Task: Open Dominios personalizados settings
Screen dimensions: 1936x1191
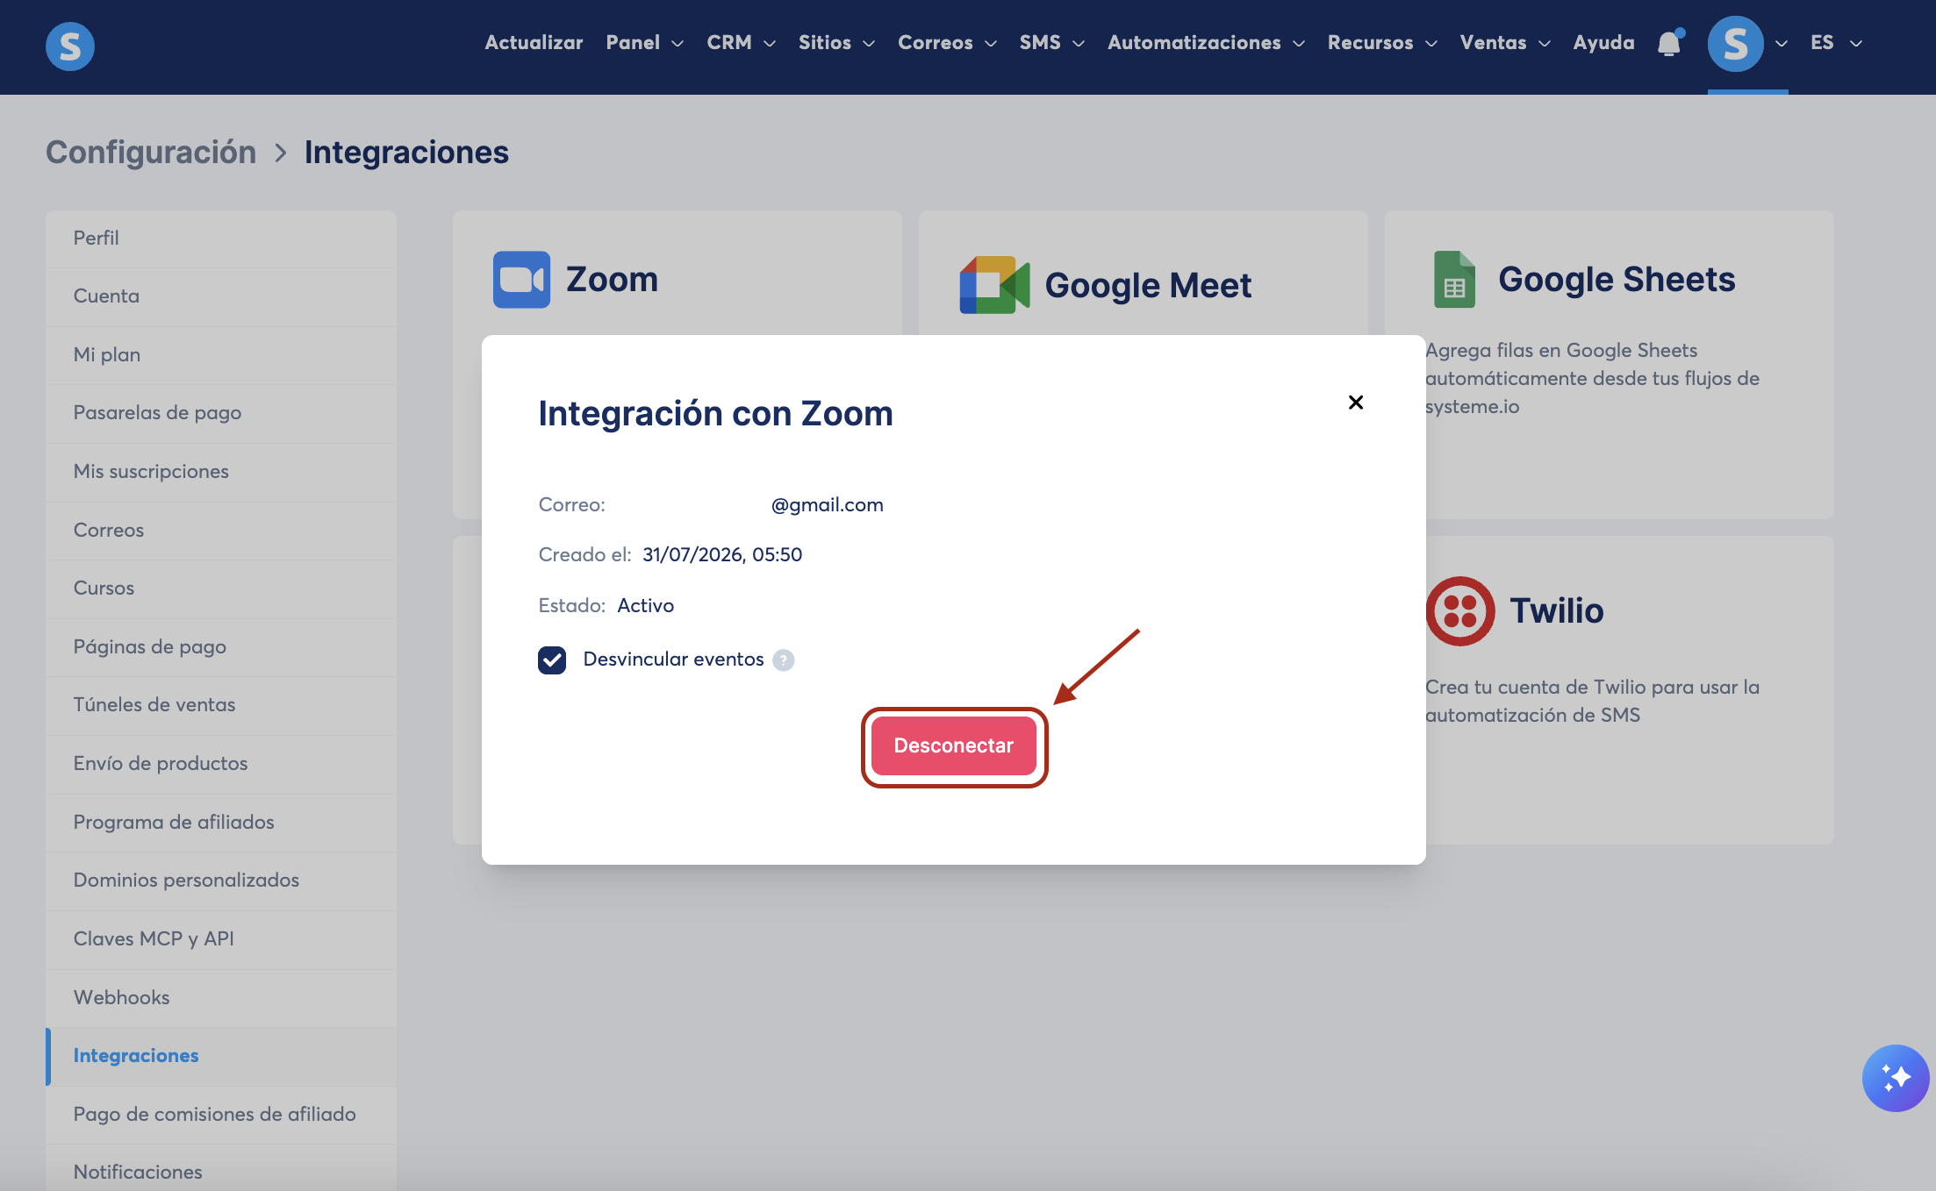Action: tap(221, 881)
